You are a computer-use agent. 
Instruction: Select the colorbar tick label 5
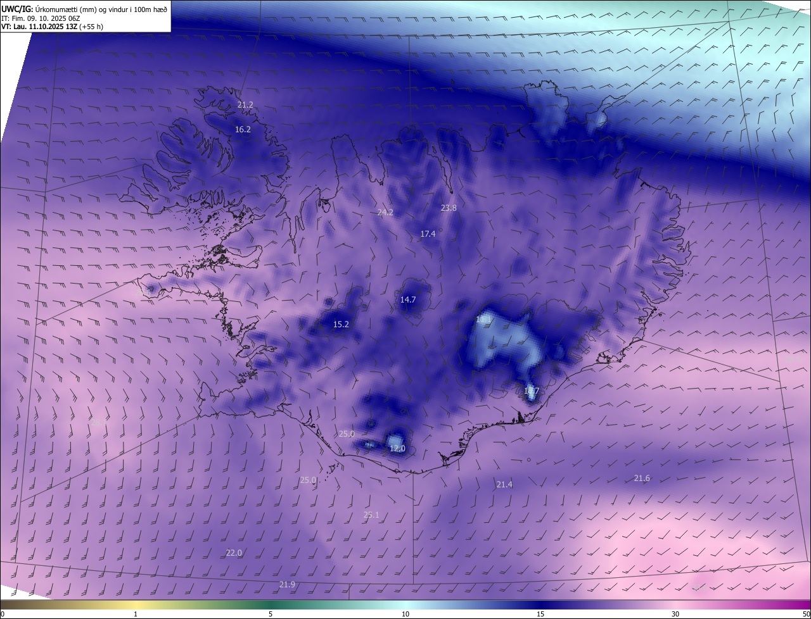point(271,615)
